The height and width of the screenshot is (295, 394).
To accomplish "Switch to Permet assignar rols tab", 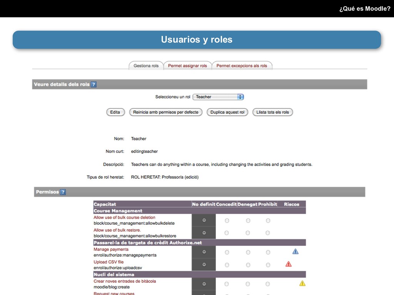I will 187,66.
